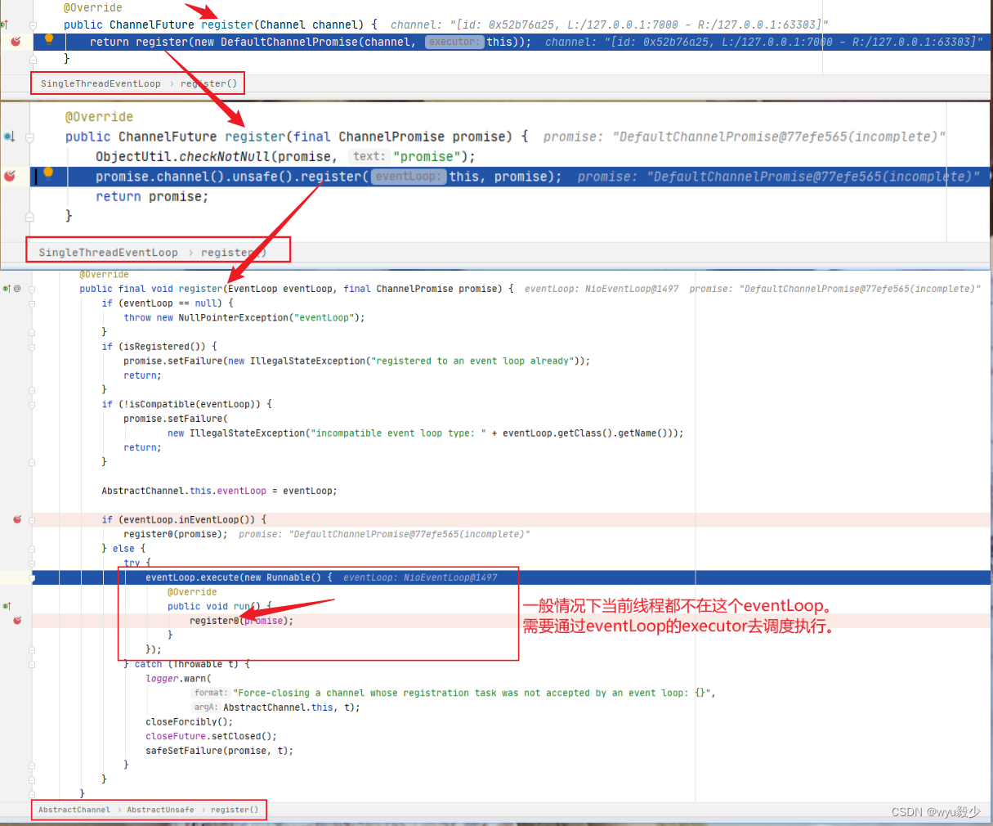Screen dimensions: 993x826
Task: Click 'ObjectUtil' in the code
Action: click(133, 157)
